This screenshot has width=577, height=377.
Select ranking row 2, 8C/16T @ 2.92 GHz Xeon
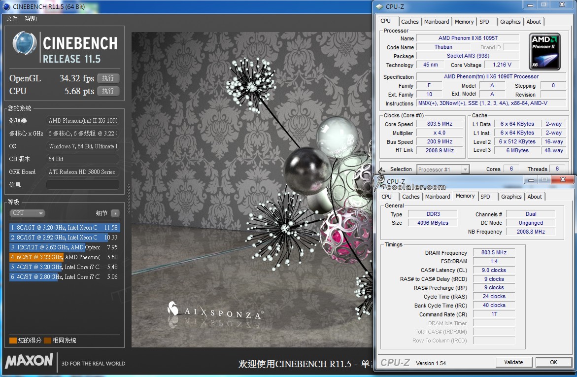65,238
